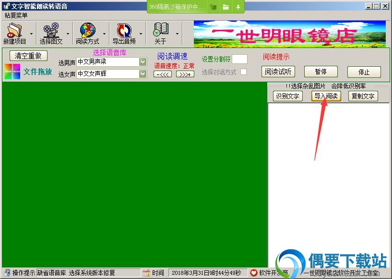
Task: Speed up speech with >>>+ button
Action: pyautogui.click(x=185, y=74)
